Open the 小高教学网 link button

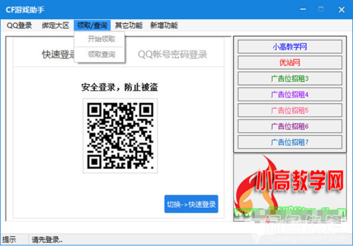tap(290, 47)
